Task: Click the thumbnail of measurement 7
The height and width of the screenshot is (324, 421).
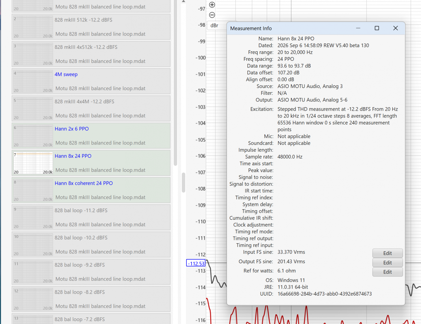Action: tap(33, 163)
